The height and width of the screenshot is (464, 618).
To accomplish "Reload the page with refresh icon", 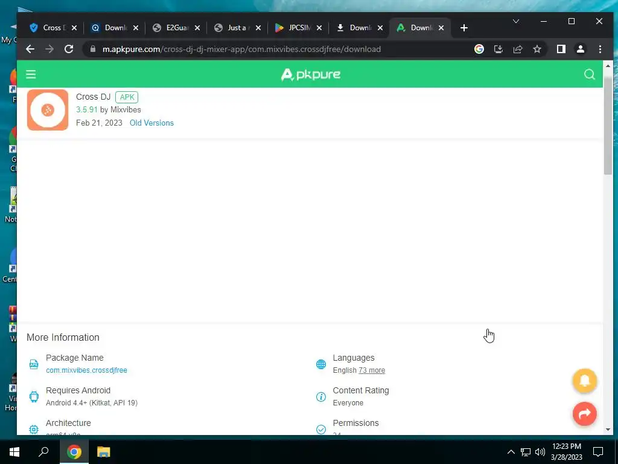I will coord(69,49).
